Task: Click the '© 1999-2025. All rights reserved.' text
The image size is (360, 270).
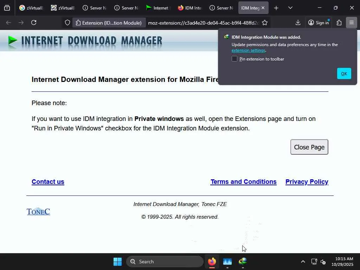Action: [x=180, y=217]
